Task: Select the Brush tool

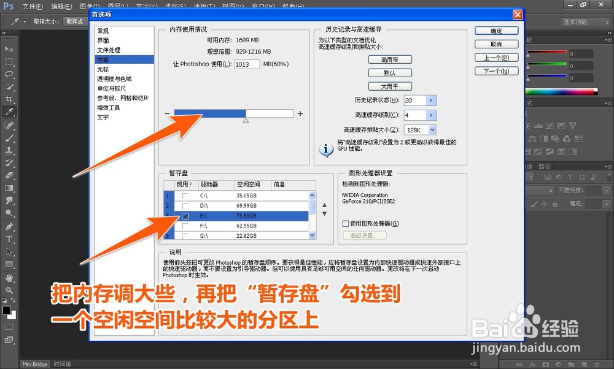Action: point(9,138)
